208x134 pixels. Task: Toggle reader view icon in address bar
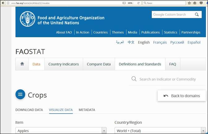(124, 3)
